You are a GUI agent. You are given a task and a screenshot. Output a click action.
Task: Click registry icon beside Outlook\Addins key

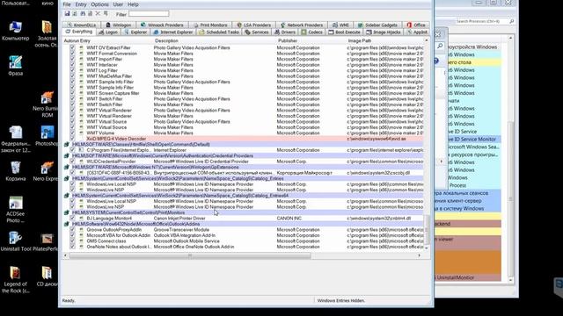67,225
